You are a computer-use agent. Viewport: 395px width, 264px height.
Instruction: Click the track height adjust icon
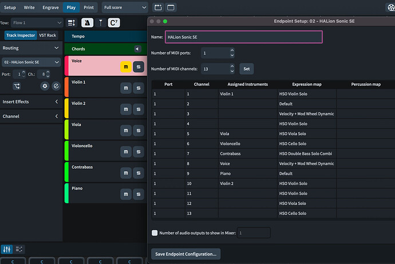[72, 23]
